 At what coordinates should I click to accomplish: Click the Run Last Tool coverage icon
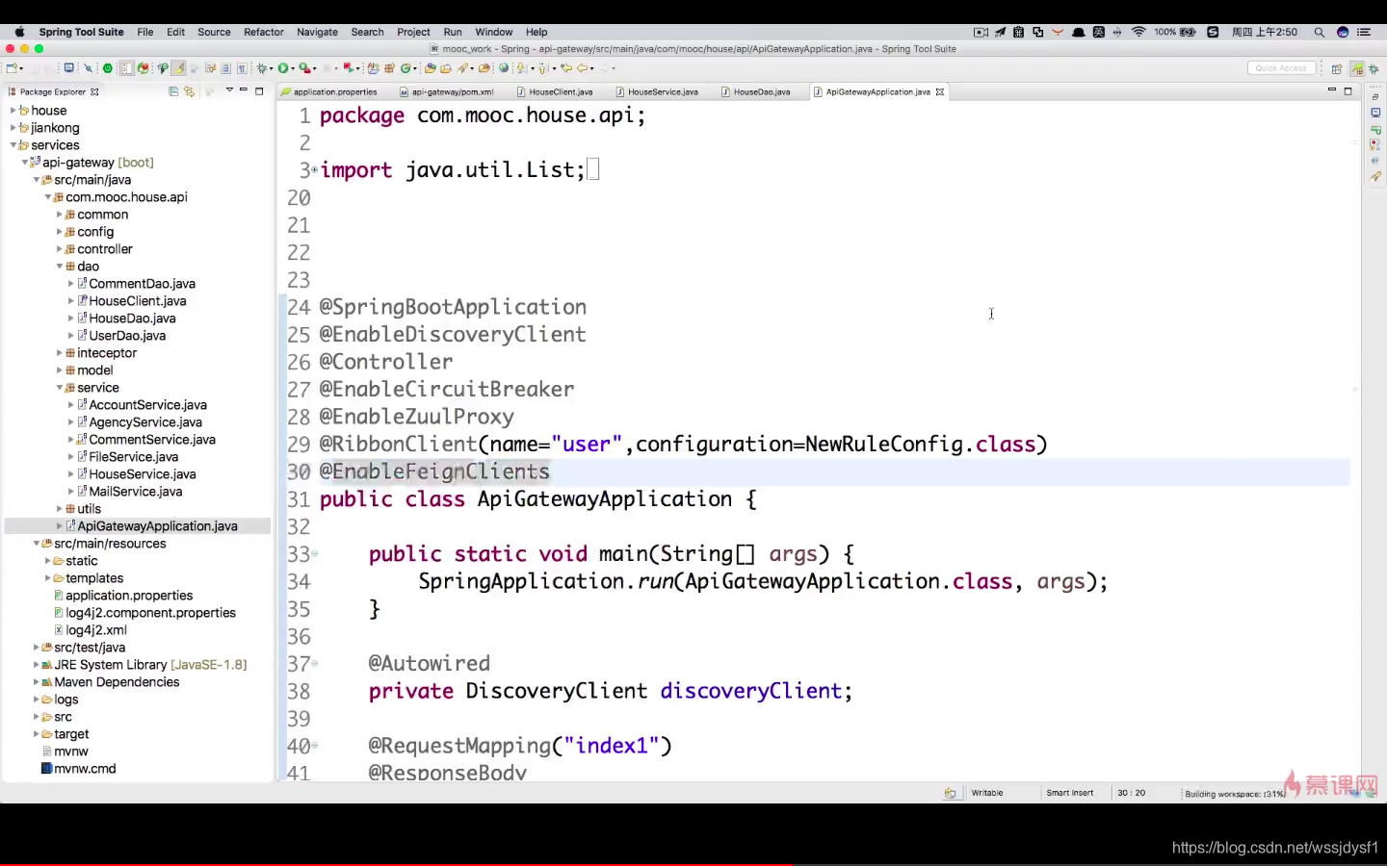tap(304, 68)
